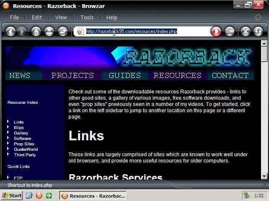Image resolution: width=269 pixels, height=201 pixels.
Task: Click the Browzar logo in the title bar
Action: pos(5,5)
